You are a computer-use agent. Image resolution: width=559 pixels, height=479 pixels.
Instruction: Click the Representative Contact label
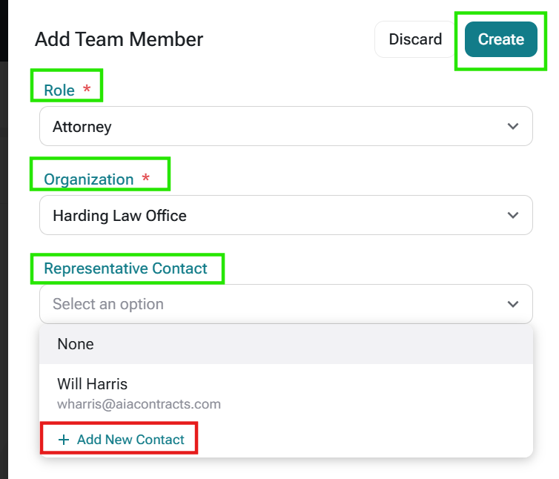coord(125,268)
